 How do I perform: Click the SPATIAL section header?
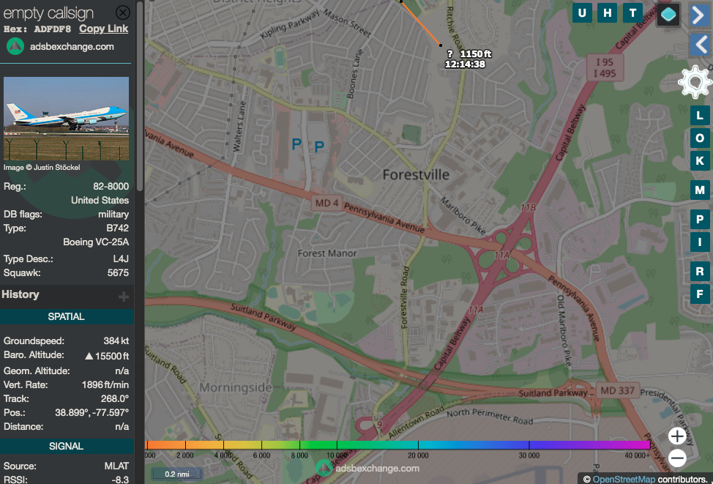tap(67, 316)
